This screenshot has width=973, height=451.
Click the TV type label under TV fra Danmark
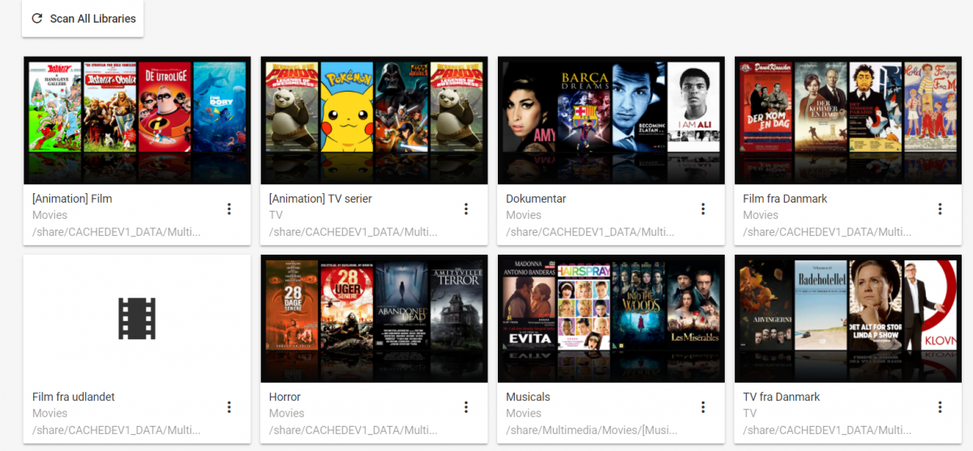749,413
